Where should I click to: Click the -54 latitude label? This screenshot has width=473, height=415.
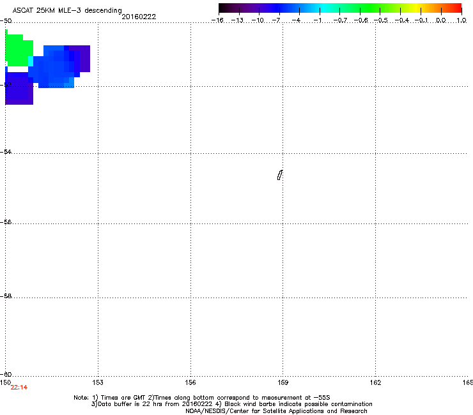(x=6, y=151)
